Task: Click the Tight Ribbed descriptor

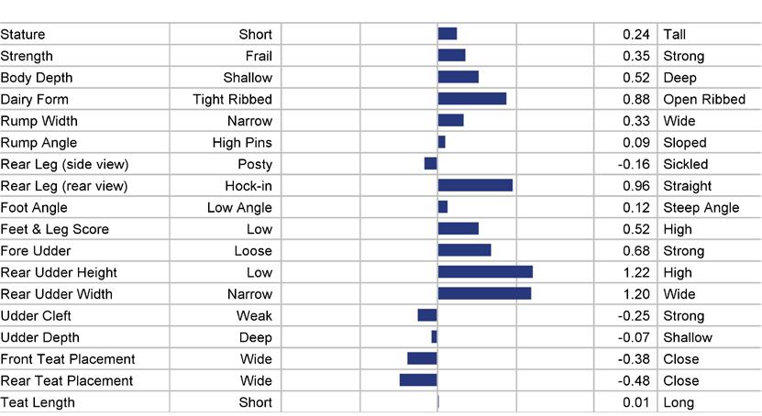Action: tap(232, 100)
